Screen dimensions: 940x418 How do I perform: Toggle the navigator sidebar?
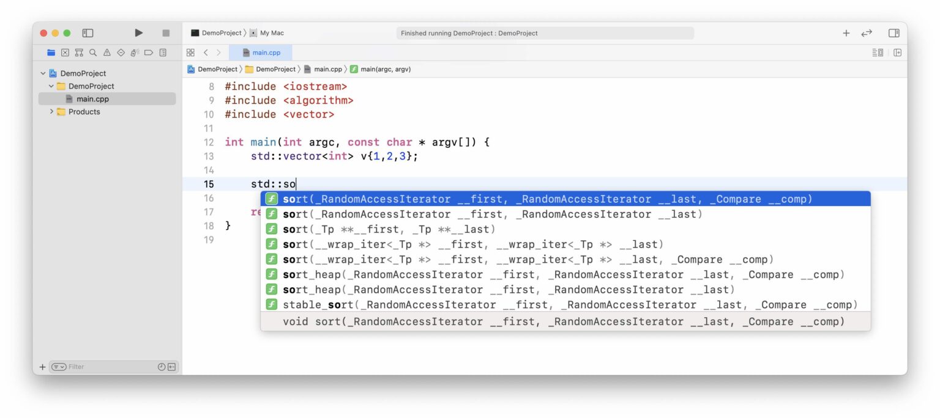pos(88,33)
